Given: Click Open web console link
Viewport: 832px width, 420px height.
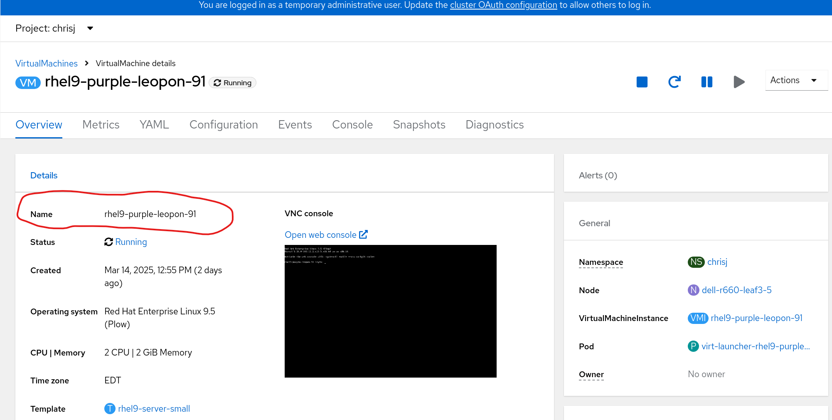Looking at the screenshot, I should point(320,235).
